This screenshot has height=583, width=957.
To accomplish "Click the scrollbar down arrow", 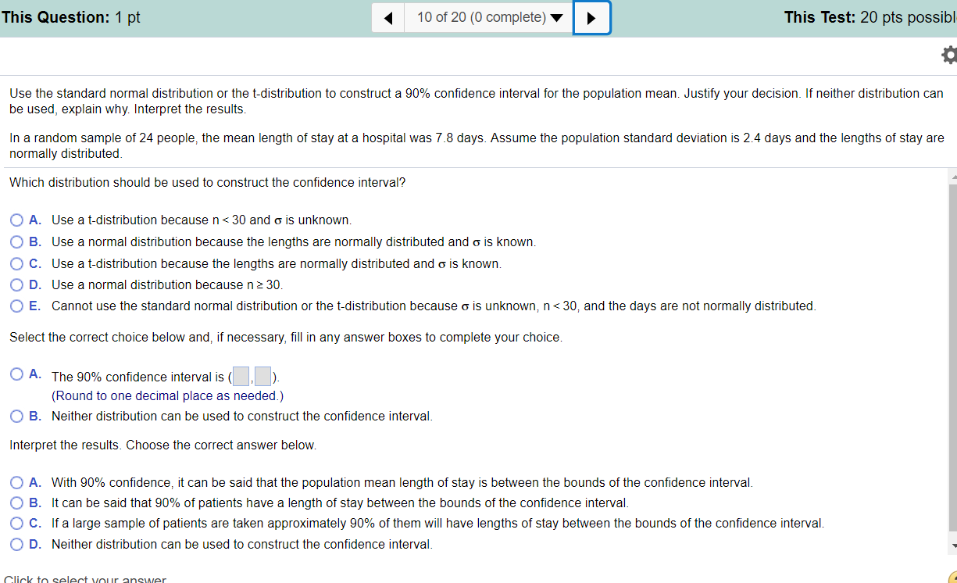I will point(952,545).
